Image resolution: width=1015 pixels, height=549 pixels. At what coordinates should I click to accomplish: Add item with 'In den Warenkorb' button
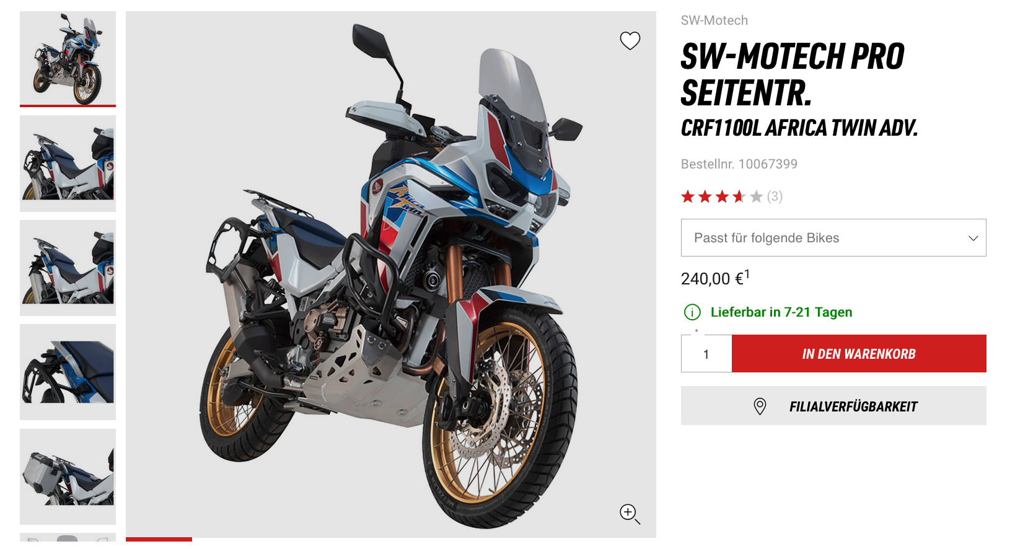pyautogui.click(x=859, y=354)
